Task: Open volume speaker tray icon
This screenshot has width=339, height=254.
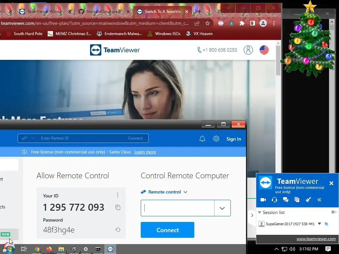Action: coord(292,249)
